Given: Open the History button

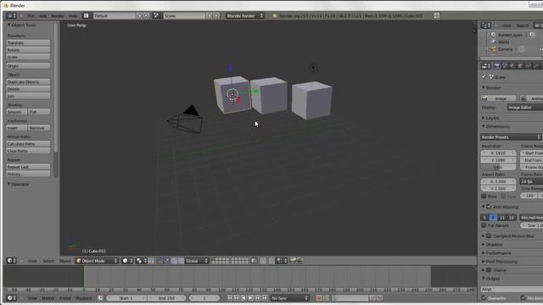Looking at the screenshot, I should pyautogui.click(x=28, y=174).
